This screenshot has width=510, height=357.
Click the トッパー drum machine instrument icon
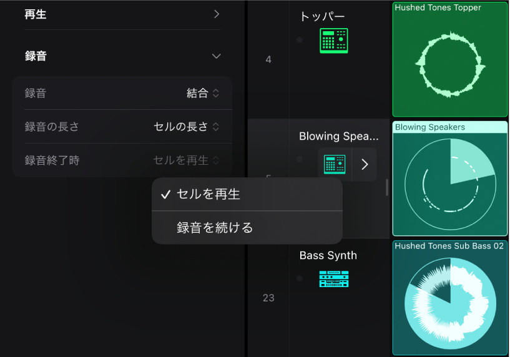tap(334, 41)
